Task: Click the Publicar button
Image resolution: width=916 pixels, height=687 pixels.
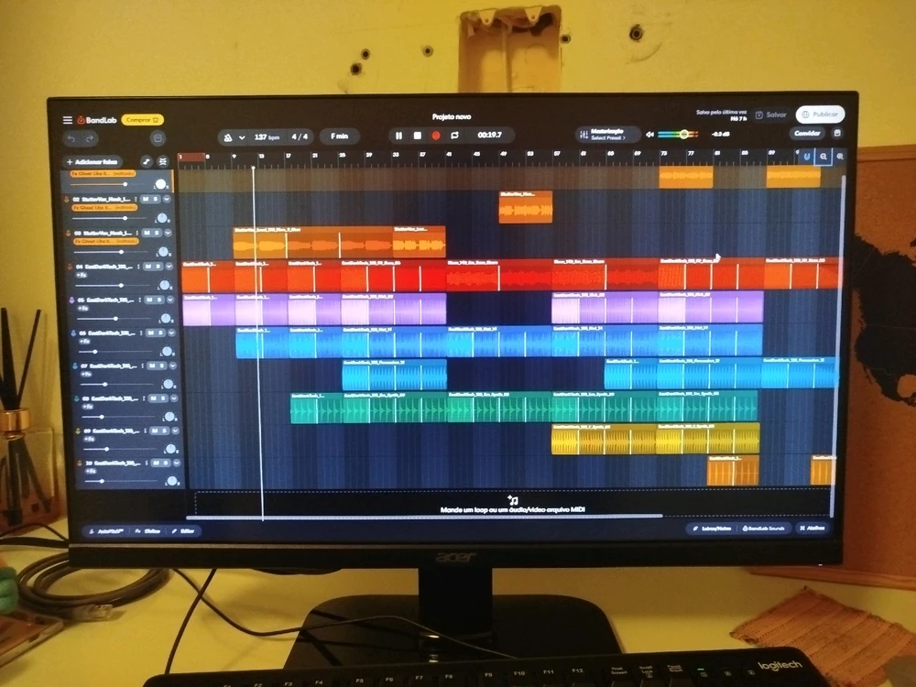Action: point(822,114)
